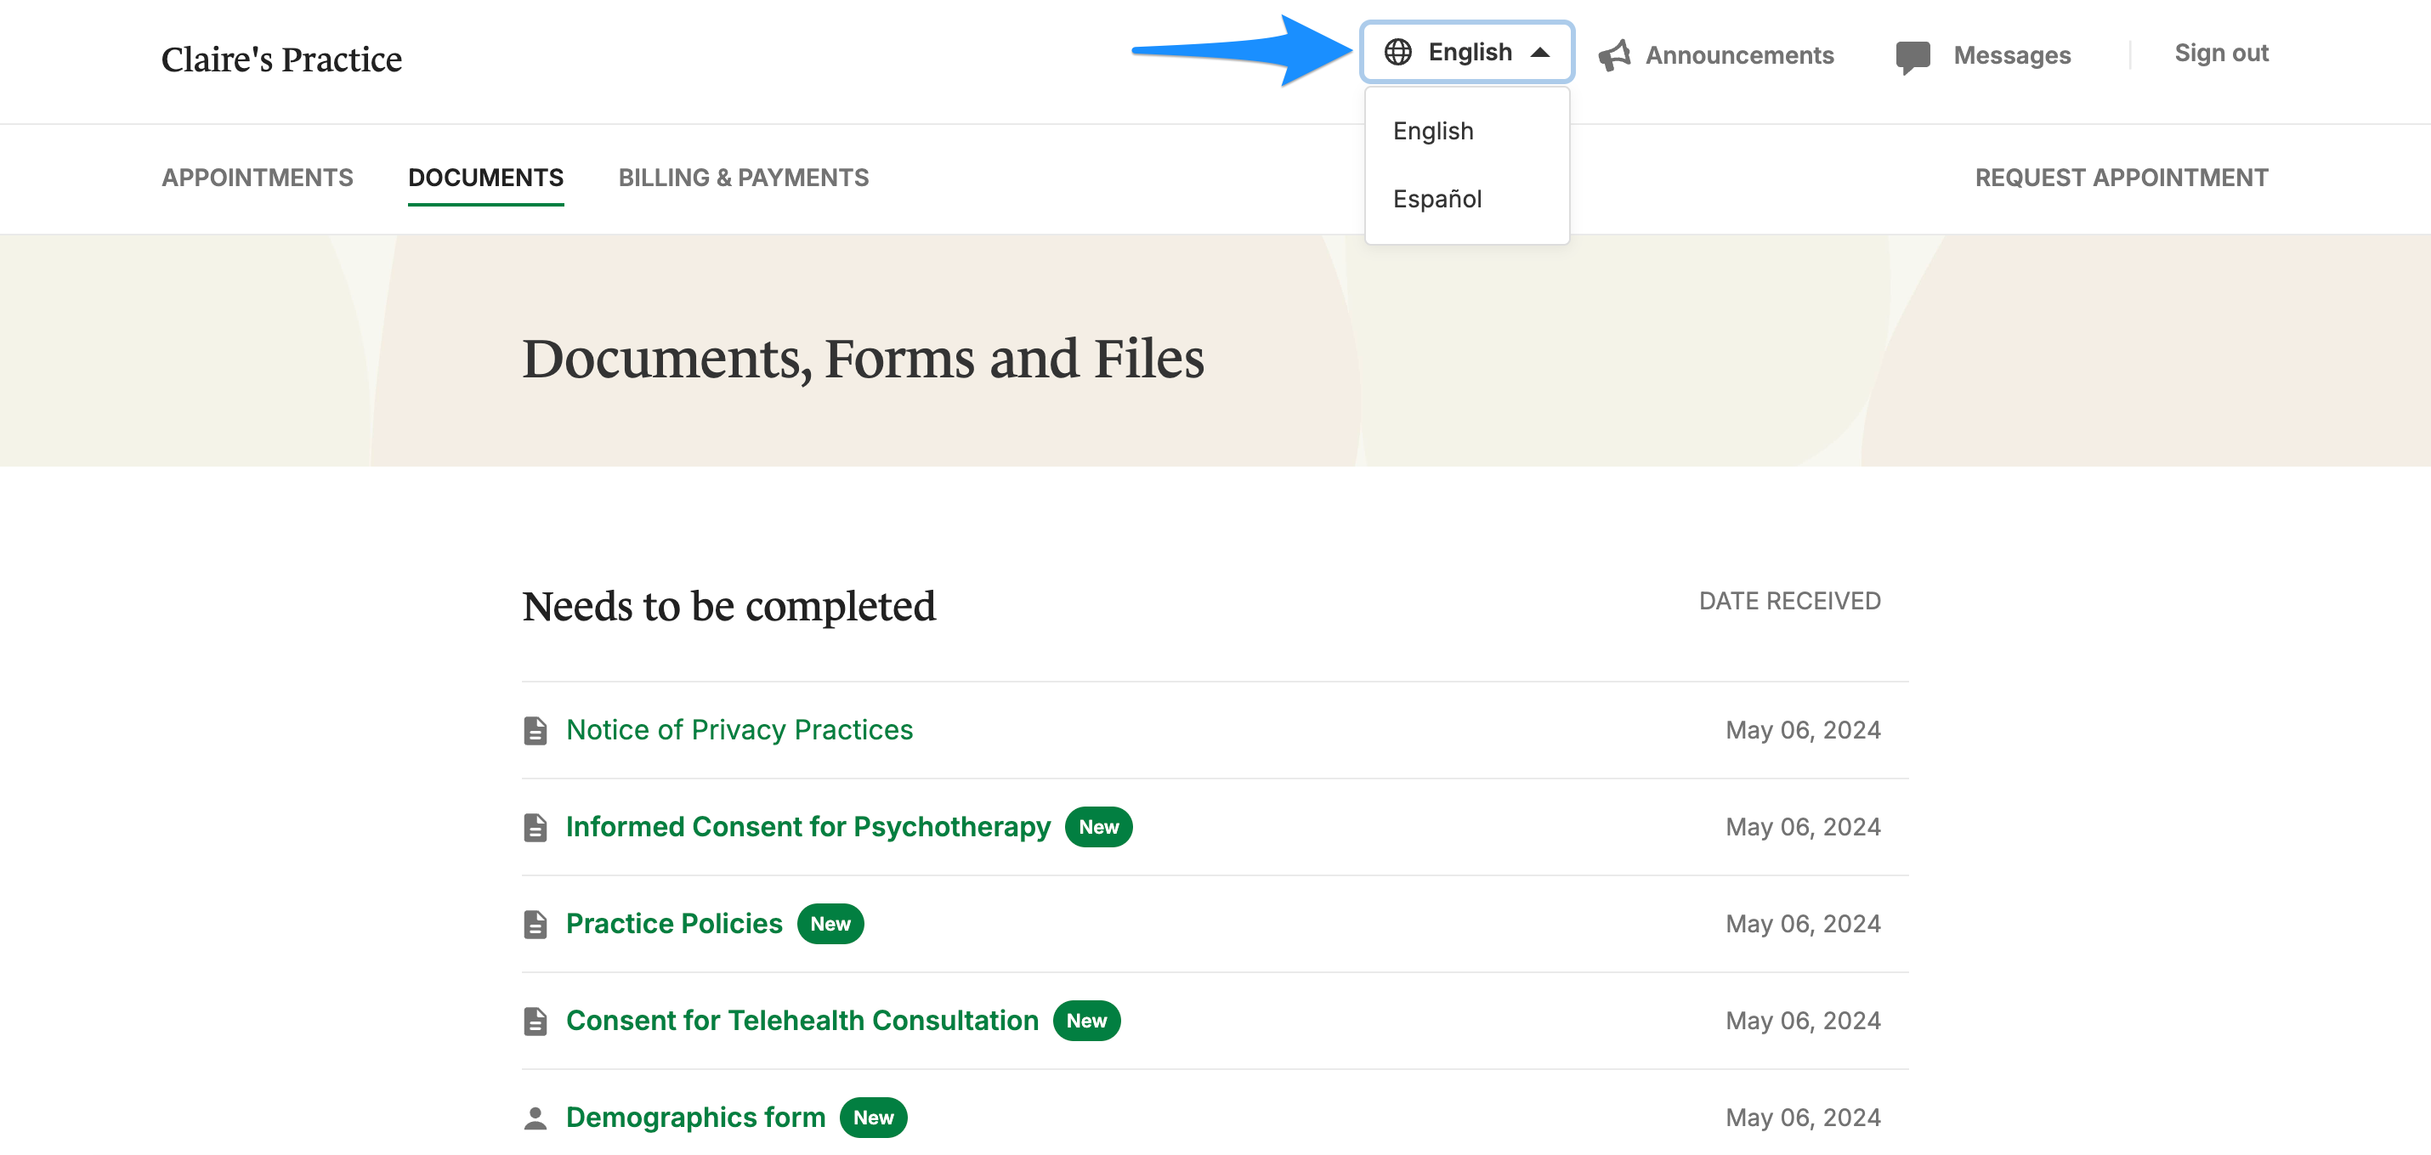2431x1155 pixels.
Task: Click document icon beside Informed Consent for Psychotherapy
Action: tap(535, 828)
